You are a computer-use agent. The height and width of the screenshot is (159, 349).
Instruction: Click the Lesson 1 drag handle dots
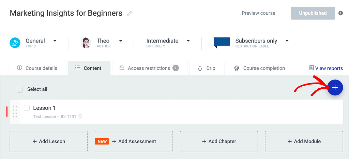15,111
